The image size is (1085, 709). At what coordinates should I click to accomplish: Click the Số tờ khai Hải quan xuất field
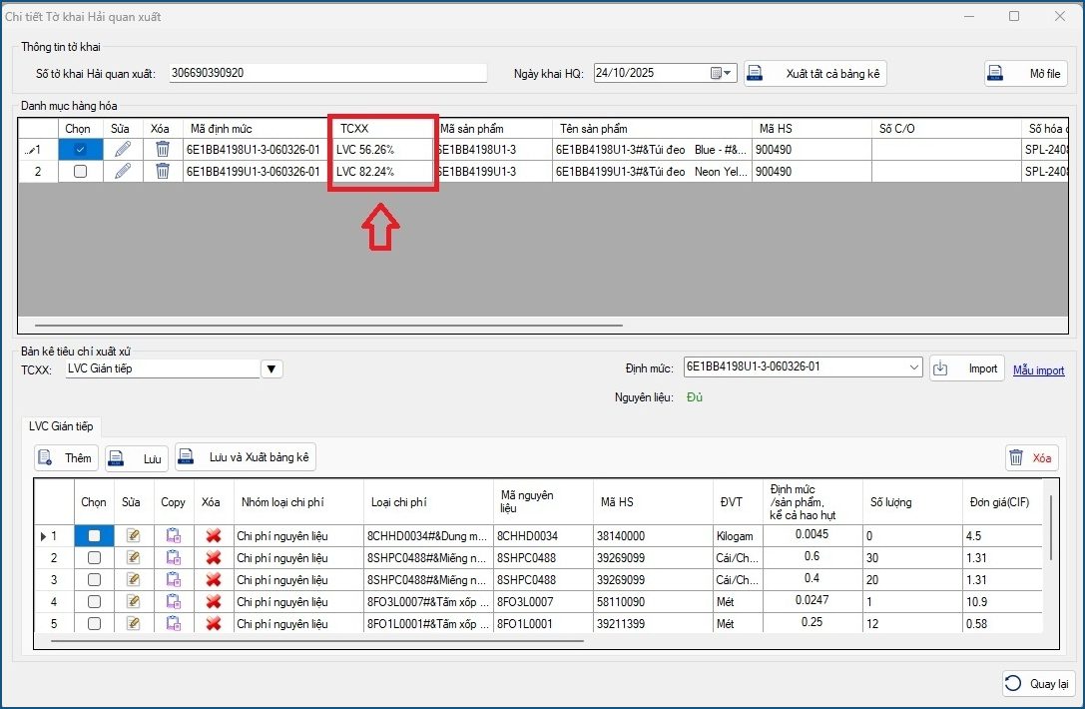[x=326, y=73]
